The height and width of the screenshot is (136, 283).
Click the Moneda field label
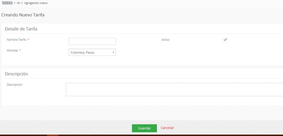(x=12, y=51)
